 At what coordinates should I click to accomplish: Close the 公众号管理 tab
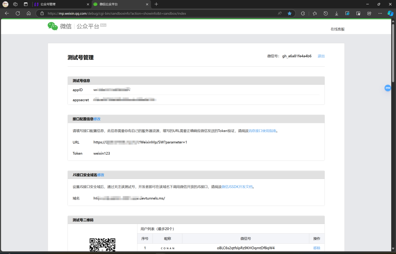88,4
